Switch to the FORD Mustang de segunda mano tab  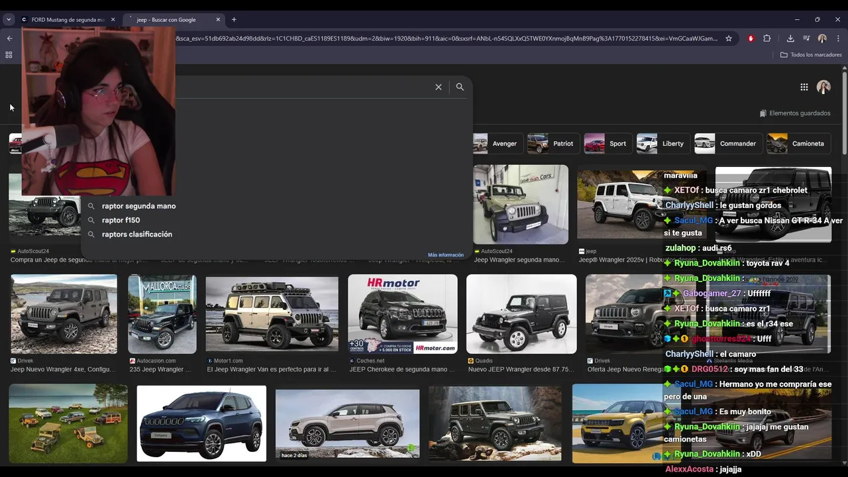[68, 20]
